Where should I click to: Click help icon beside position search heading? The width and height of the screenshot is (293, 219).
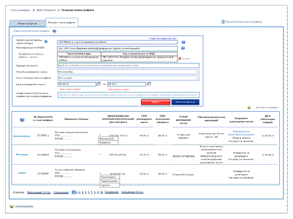(x=54, y=31)
